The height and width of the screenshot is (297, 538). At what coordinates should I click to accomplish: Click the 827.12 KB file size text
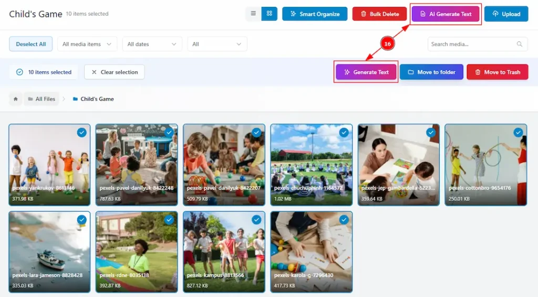pyautogui.click(x=198, y=285)
